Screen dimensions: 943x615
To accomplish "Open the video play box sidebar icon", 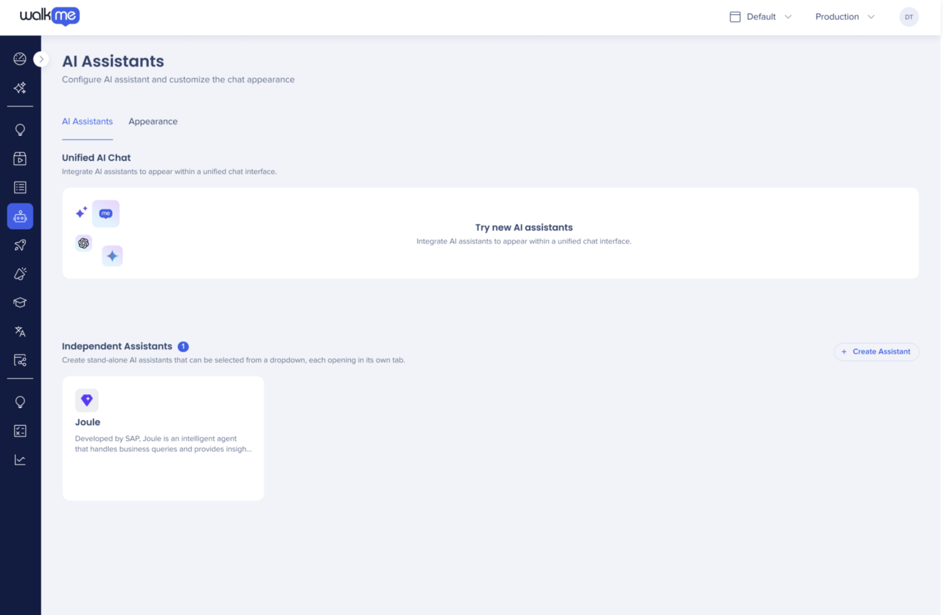I will pyautogui.click(x=20, y=159).
